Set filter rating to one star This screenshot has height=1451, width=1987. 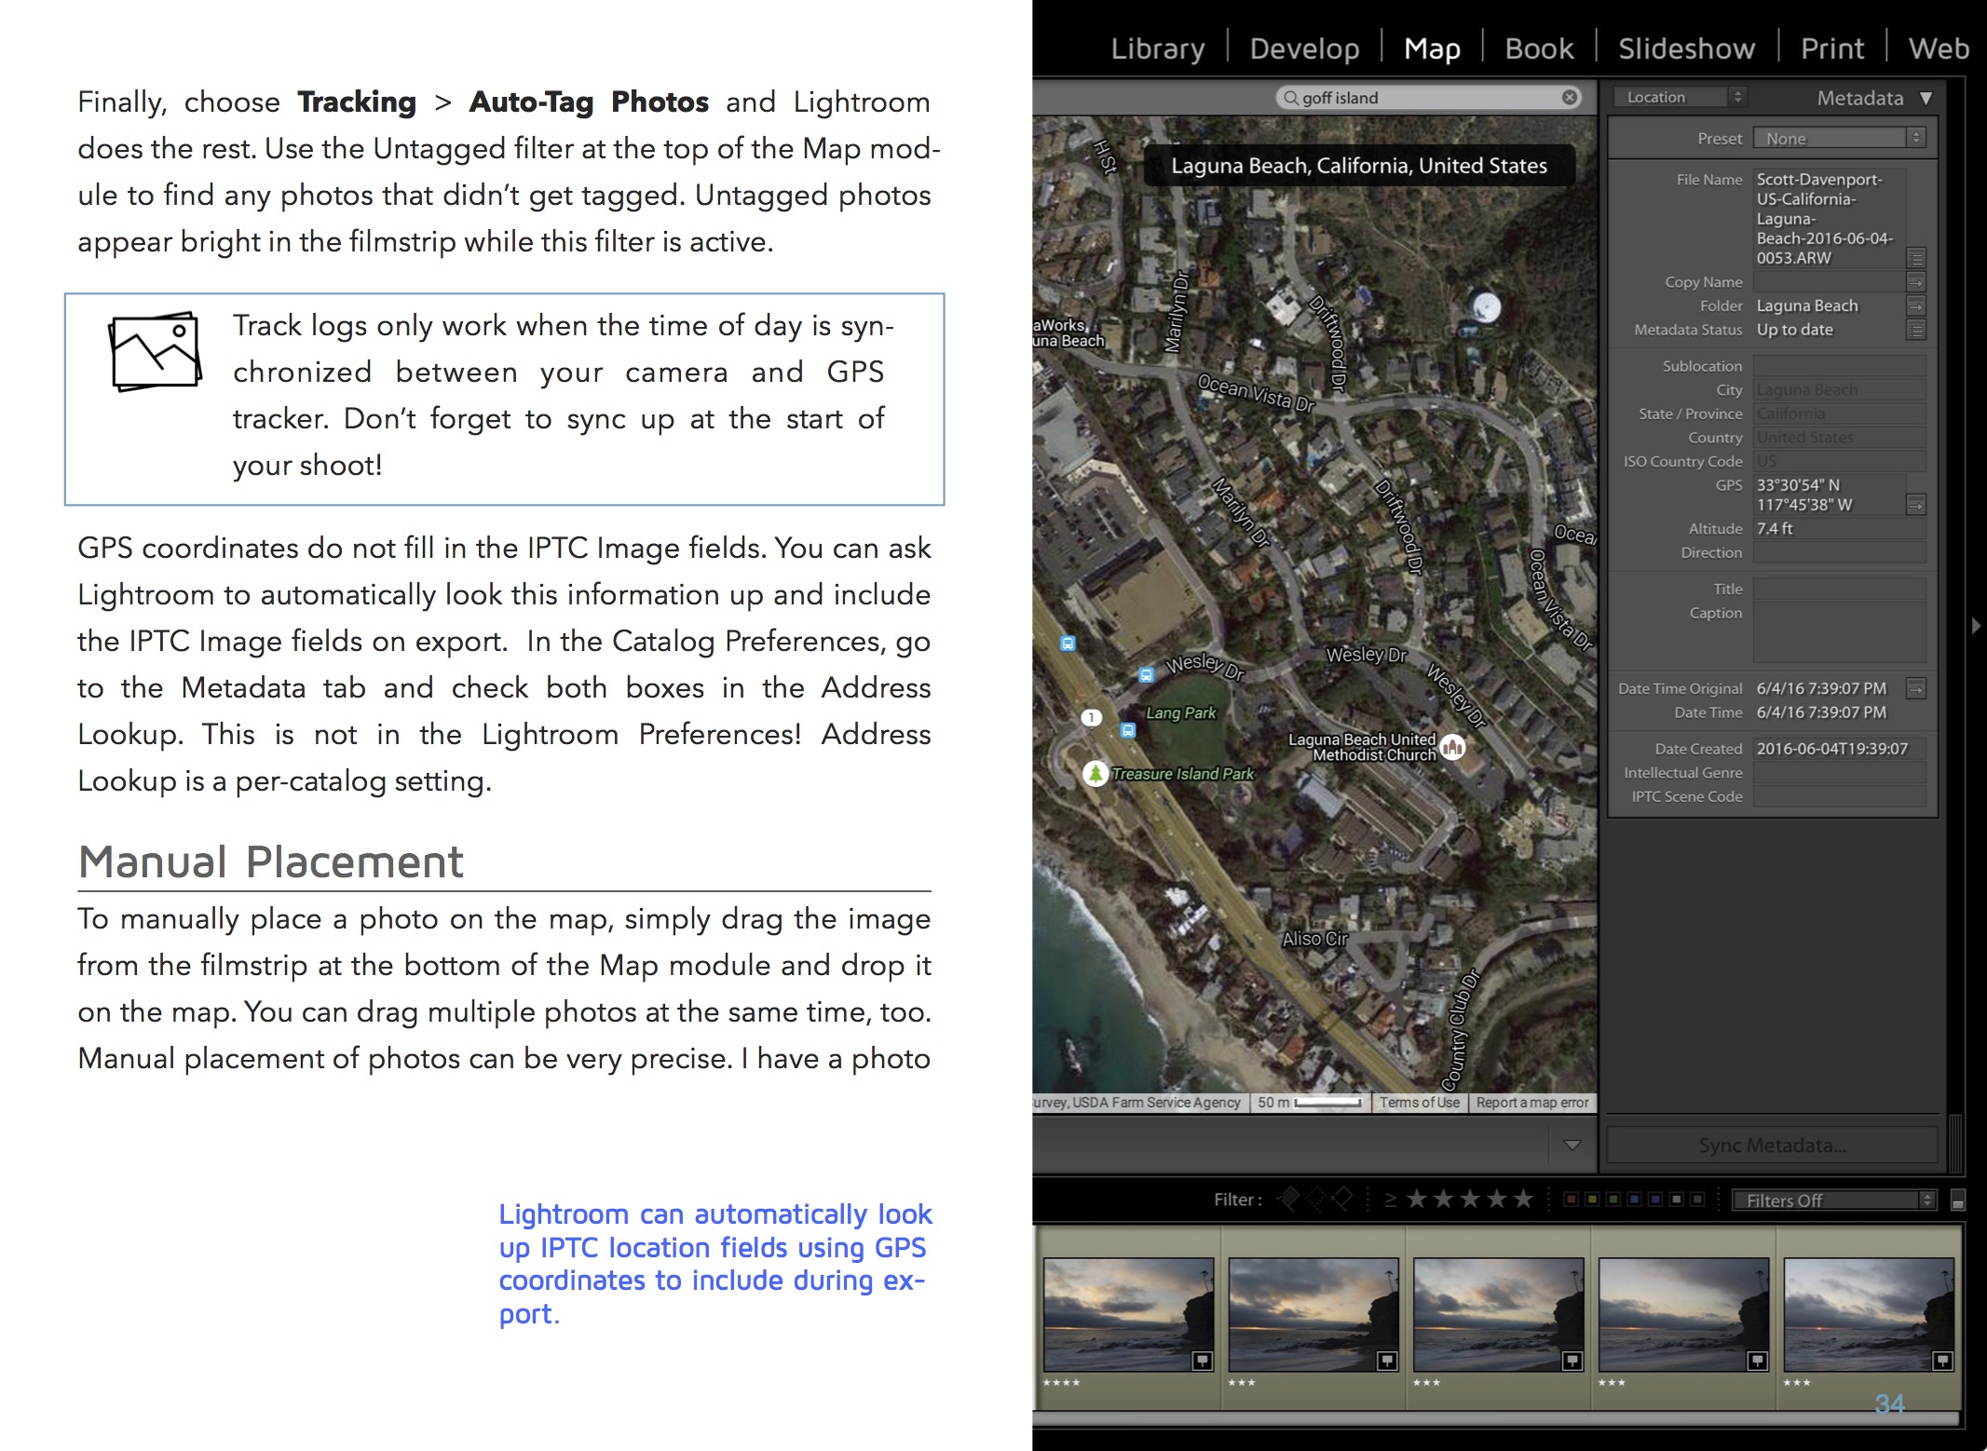pos(1417,1199)
